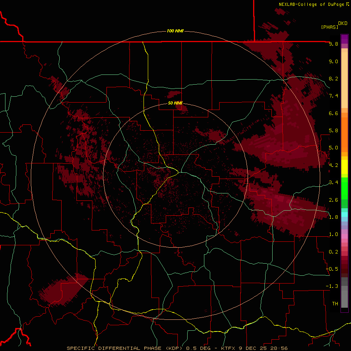This screenshot has width=351, height=351.
Task: Click the 1.8 legend value
Action: (x=333, y=217)
